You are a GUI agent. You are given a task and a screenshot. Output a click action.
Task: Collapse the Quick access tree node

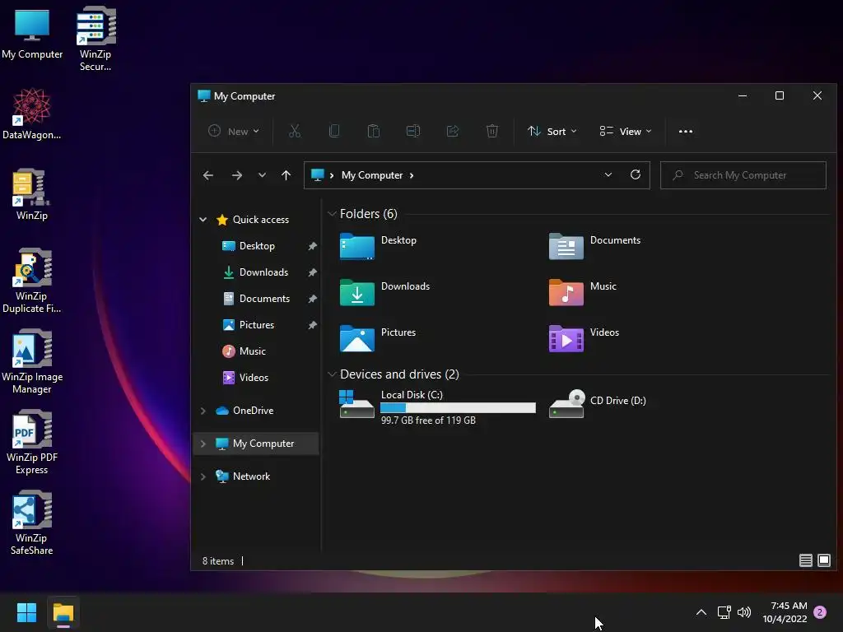point(203,219)
